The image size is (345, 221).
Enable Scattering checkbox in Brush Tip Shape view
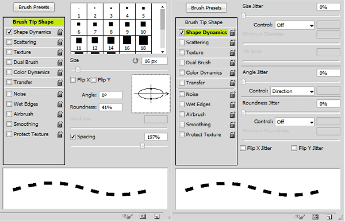point(9,42)
